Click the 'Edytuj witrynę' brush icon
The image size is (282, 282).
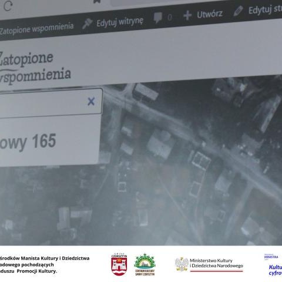point(87,23)
